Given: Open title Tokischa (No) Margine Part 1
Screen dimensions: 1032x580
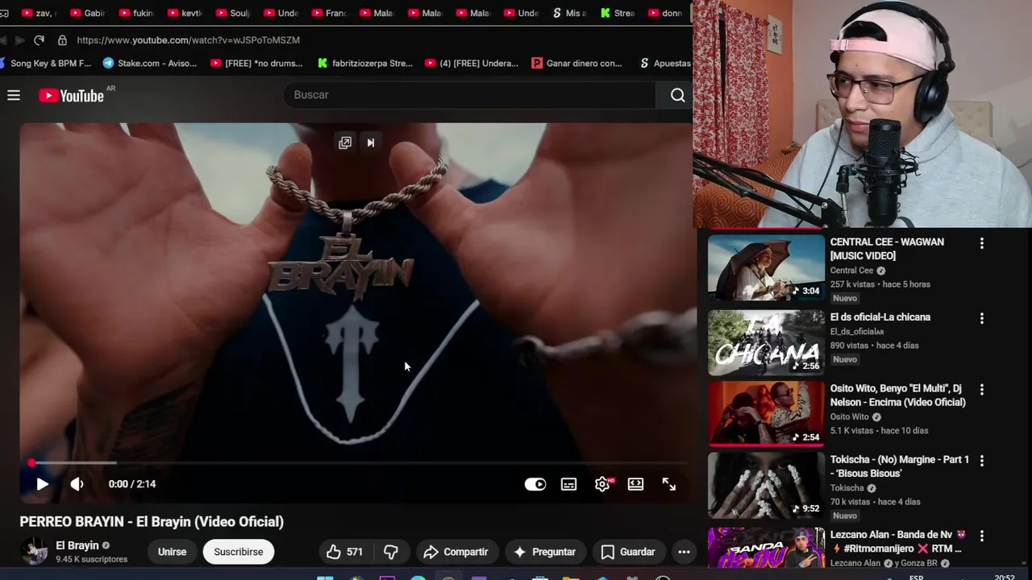Looking at the screenshot, I should click(900, 466).
